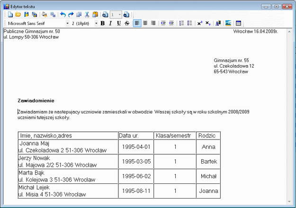Click the cell with Marta Bąk

[68, 176]
